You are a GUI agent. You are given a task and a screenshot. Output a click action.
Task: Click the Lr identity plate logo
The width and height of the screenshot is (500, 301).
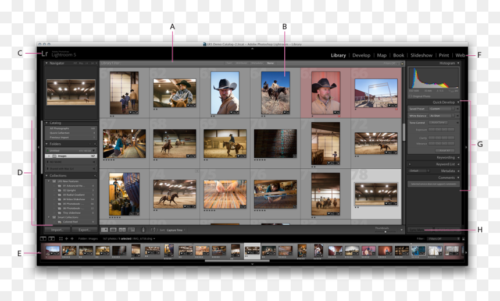(x=45, y=54)
